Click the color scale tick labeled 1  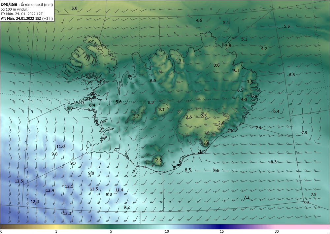[x=56, y=232]
